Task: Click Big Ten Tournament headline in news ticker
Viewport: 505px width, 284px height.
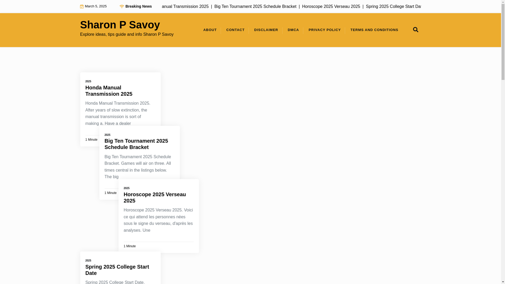Action: click(x=255, y=7)
